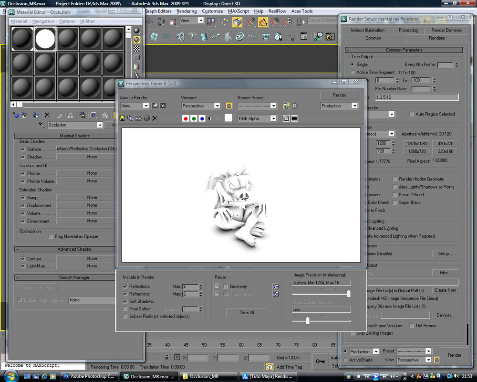Switch to the Renderer tab in Render Setup

(x=436, y=38)
